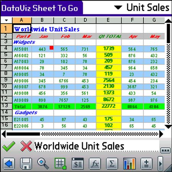Click the horizontal scrollbar left arrow
The image size is (172, 172).
4,134
